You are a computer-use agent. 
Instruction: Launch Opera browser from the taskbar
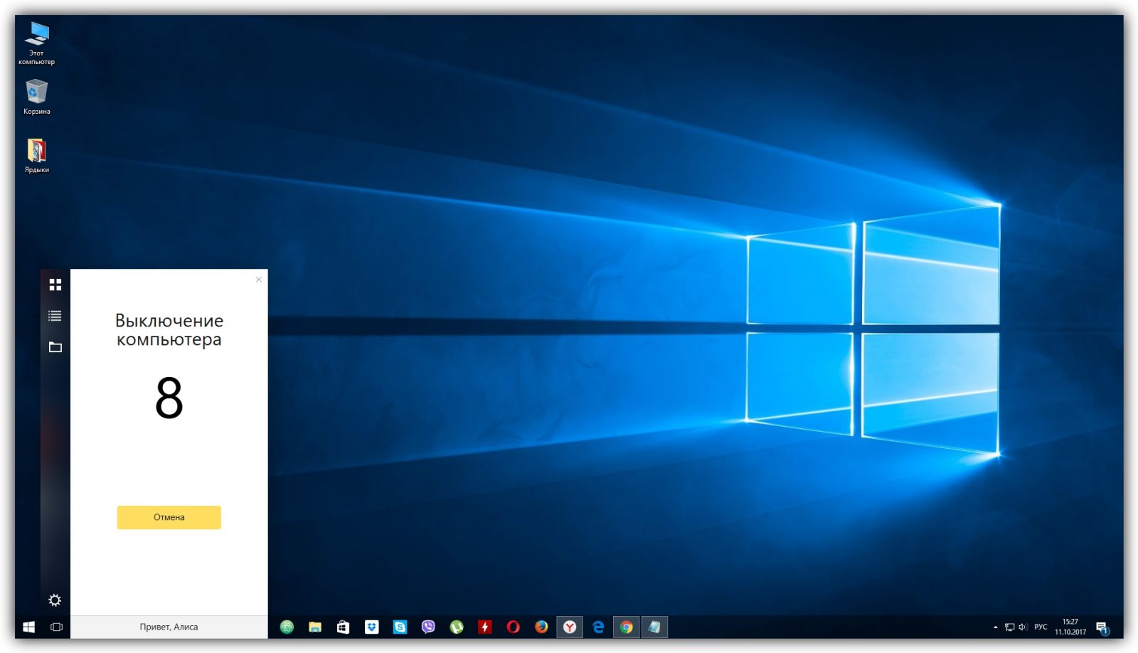coord(513,627)
